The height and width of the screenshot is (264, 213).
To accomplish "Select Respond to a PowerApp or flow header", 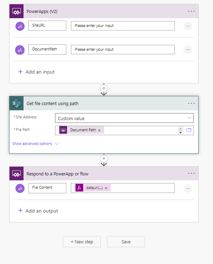I will (x=104, y=174).
